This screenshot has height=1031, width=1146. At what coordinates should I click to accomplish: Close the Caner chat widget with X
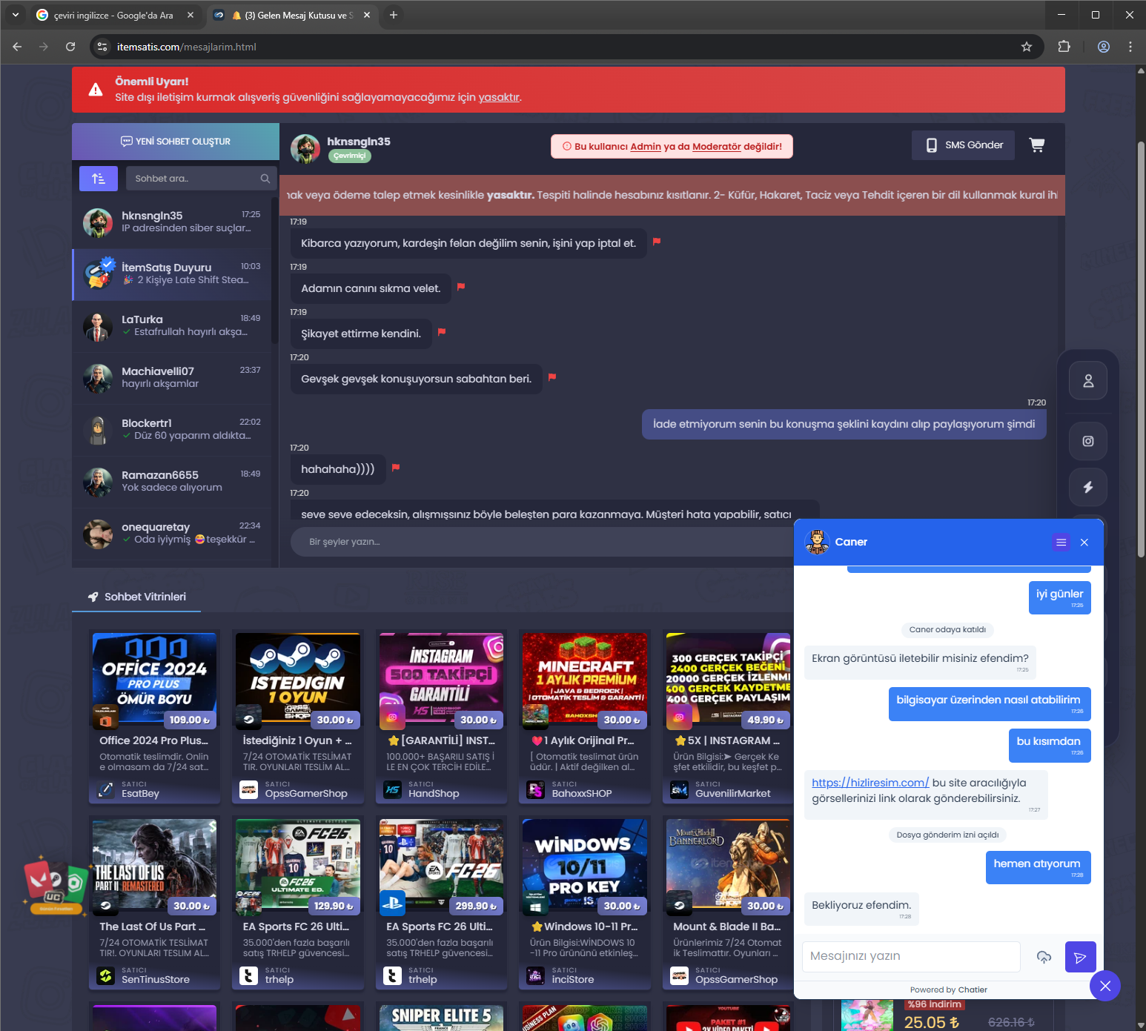pos(1084,543)
